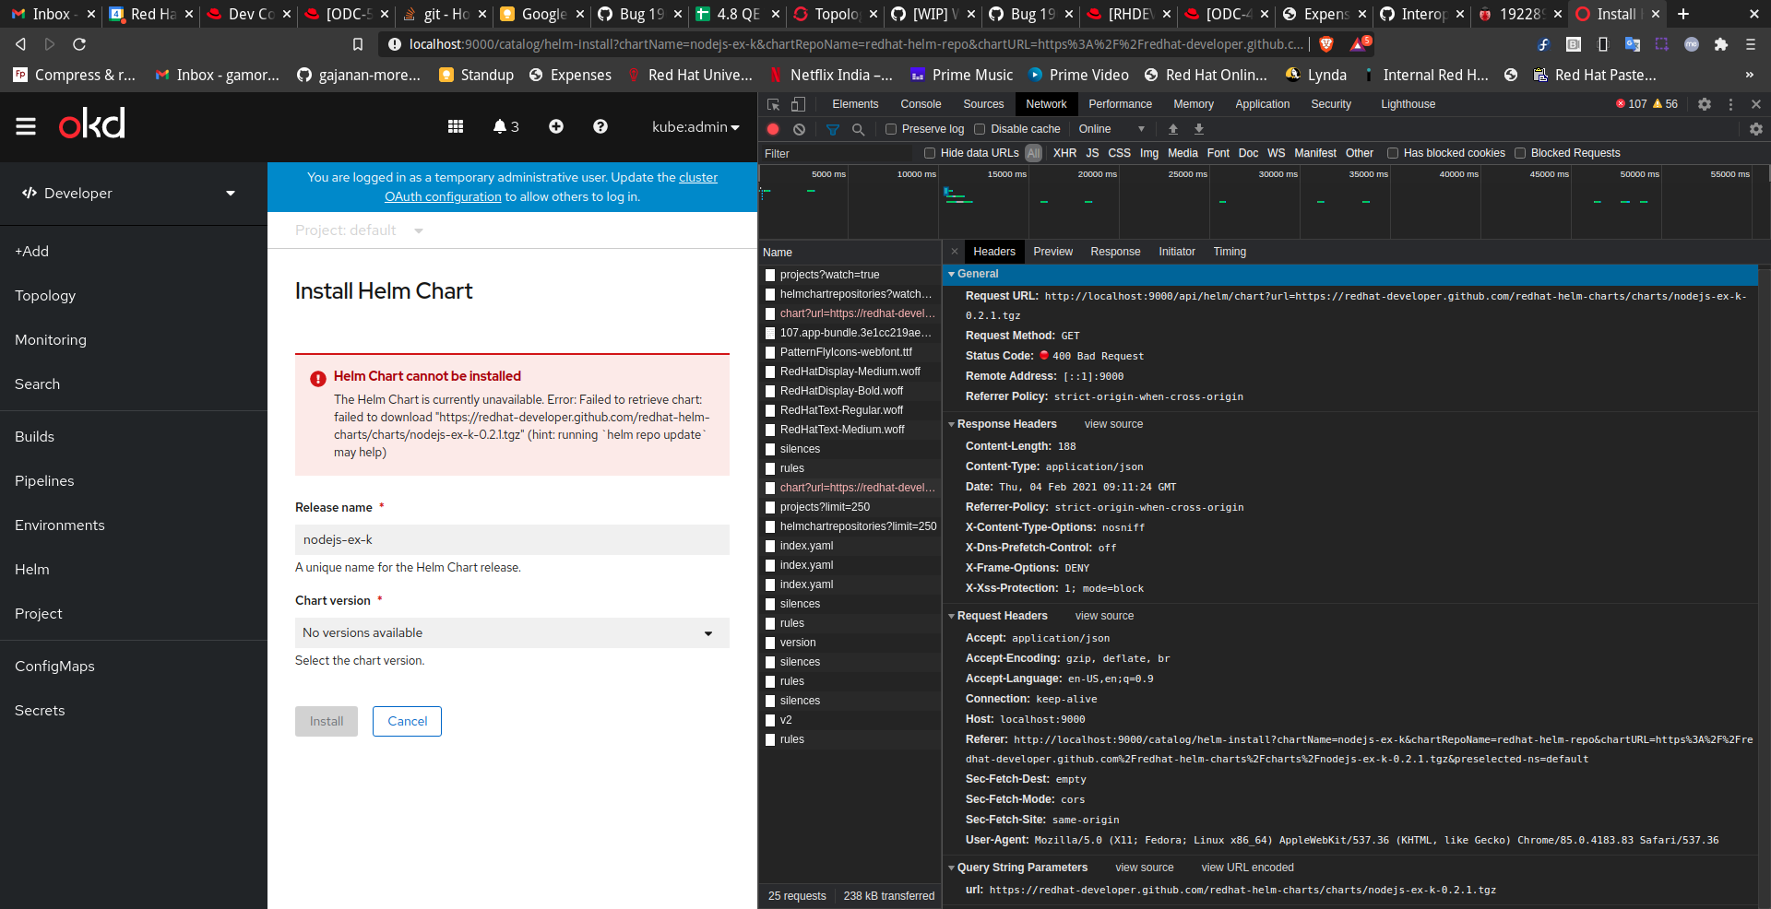
Task: Clear the network log in DevTools
Action: click(800, 129)
